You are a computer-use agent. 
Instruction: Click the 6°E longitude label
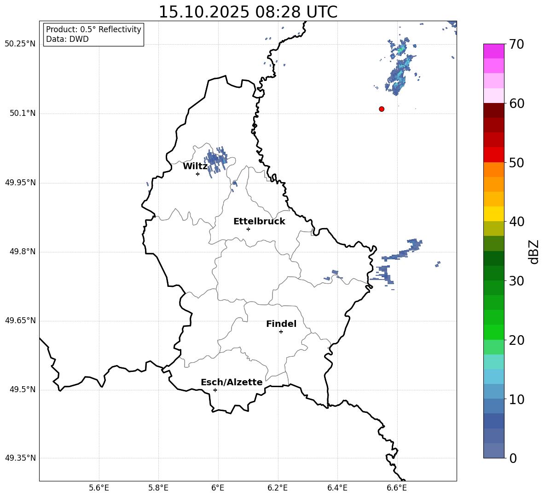(218, 488)
